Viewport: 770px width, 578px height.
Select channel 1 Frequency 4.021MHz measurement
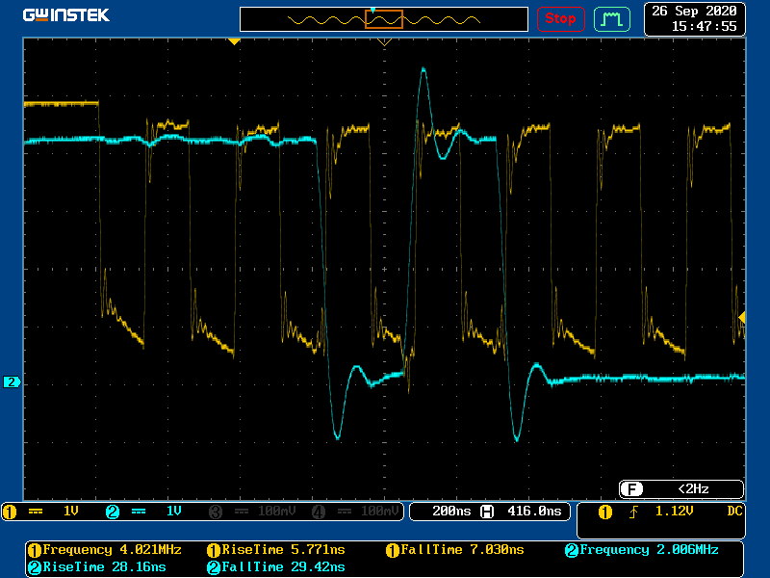pos(104,550)
